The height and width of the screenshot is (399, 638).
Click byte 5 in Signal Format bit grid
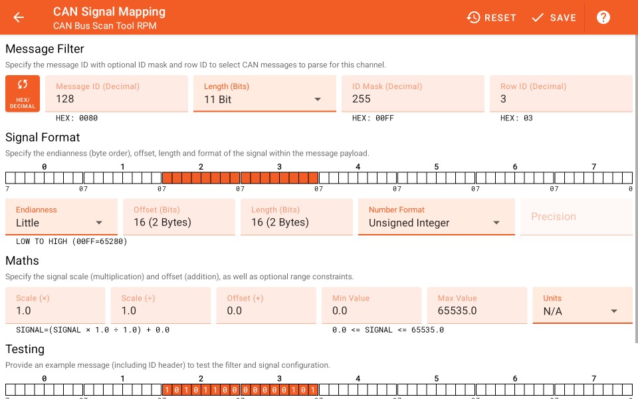tap(436, 178)
